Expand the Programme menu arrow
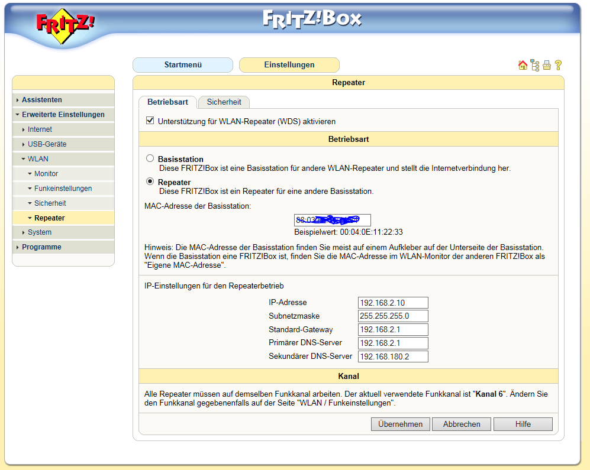This screenshot has height=470, width=590. point(17,247)
